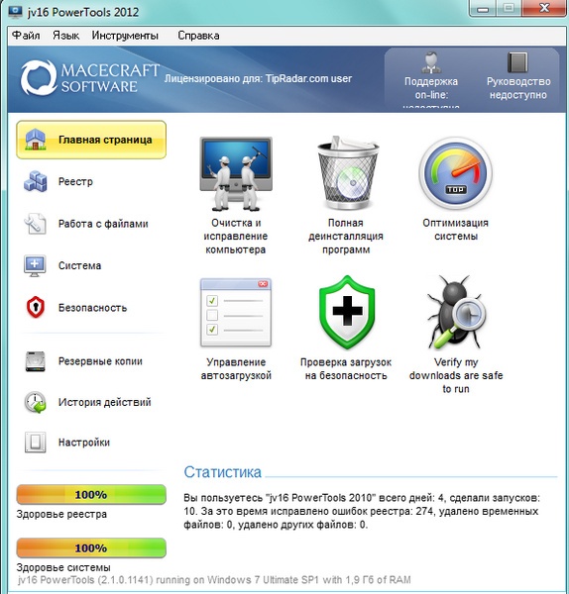Launch the Очистка и исправление компьютера cleaners icon

tap(236, 174)
